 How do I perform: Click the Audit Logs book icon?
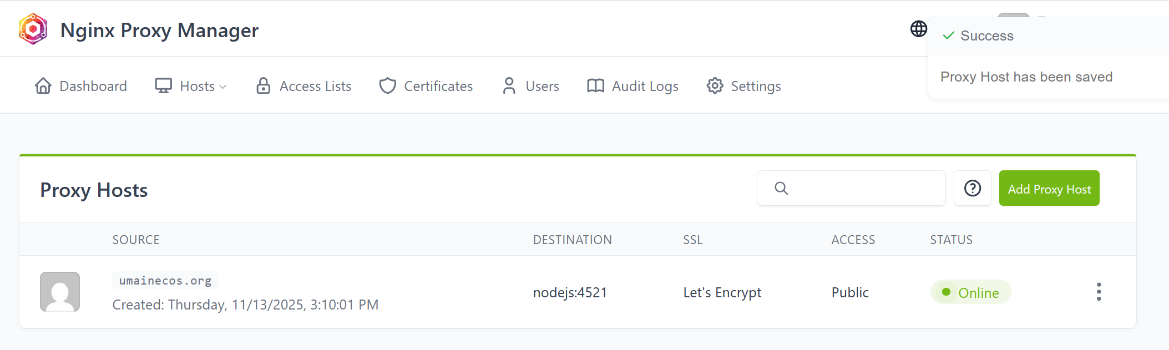tap(595, 86)
